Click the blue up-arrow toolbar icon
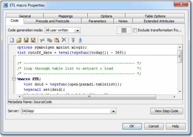 tap(73, 40)
